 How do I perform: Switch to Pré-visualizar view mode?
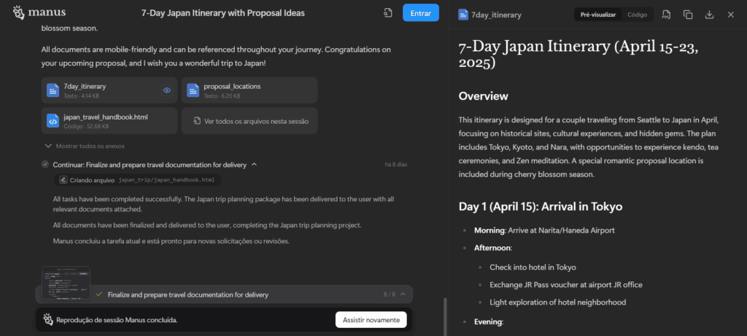[x=597, y=15]
